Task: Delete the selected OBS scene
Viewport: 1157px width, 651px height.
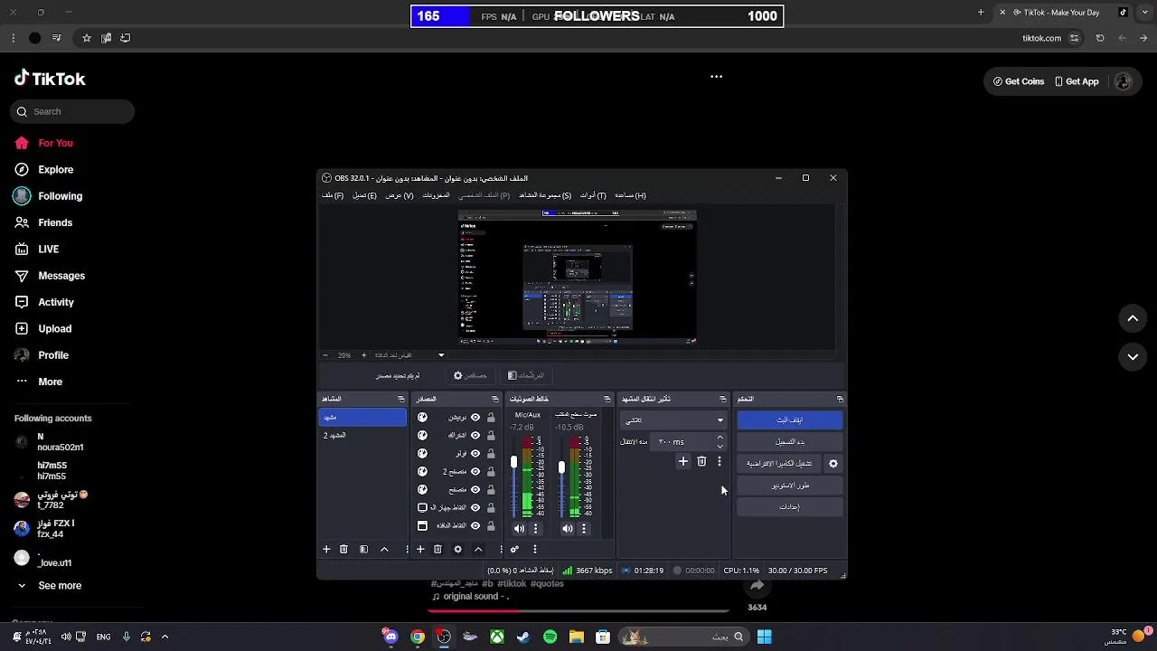Action: [x=343, y=549]
